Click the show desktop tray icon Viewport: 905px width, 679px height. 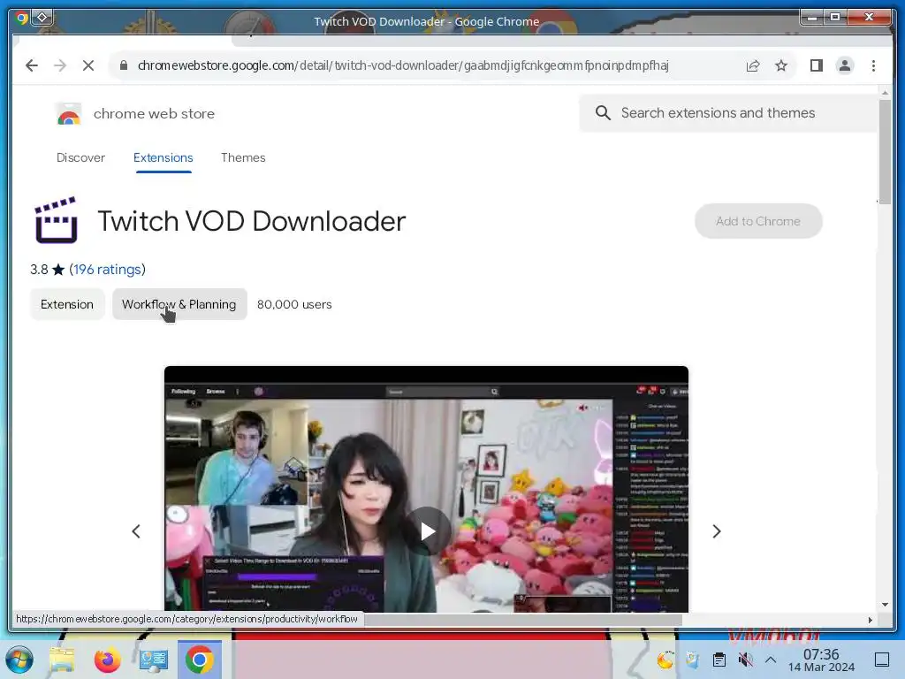click(882, 660)
